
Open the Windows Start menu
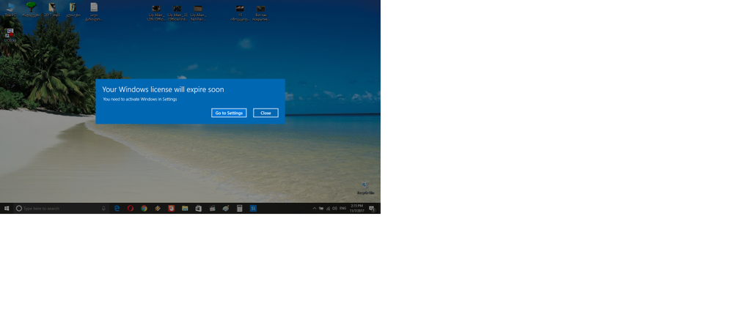7,209
